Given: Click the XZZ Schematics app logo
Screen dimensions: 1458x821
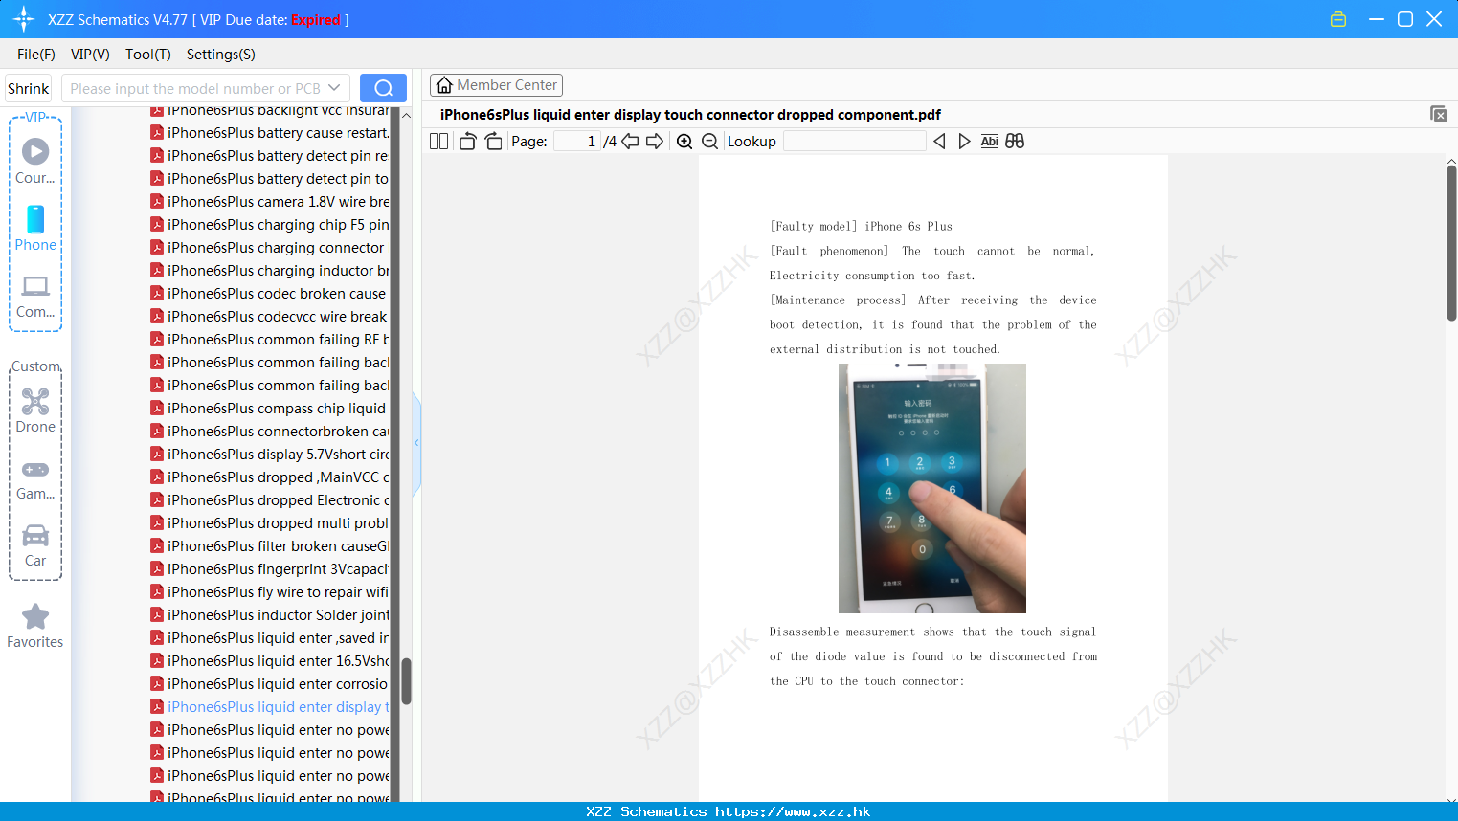Looking at the screenshot, I should (x=24, y=19).
